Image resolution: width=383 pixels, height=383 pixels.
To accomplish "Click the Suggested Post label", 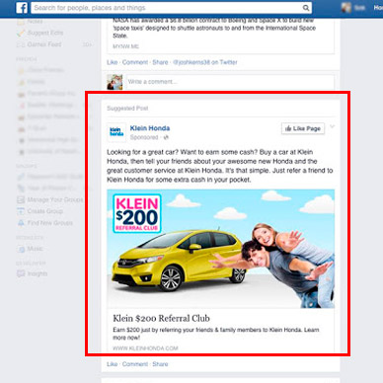I will [127, 109].
